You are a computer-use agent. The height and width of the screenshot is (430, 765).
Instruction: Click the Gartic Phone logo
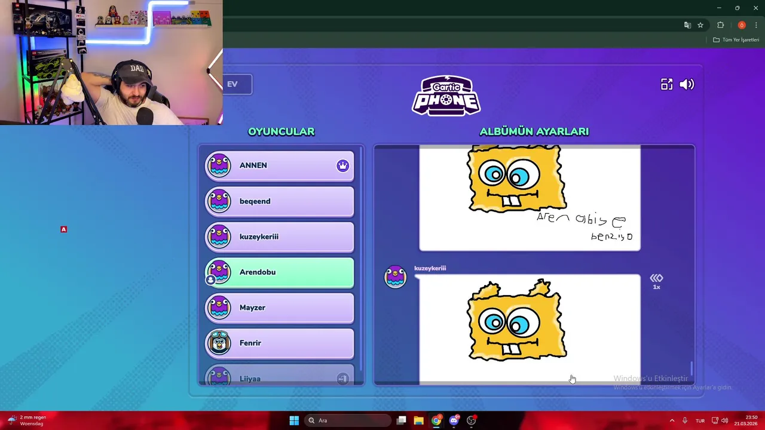coord(446,96)
